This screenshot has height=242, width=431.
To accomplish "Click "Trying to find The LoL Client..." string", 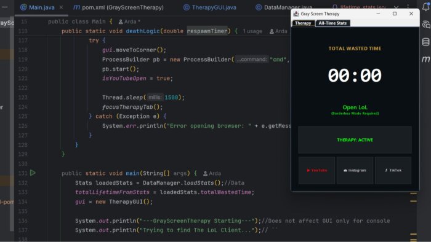I will point(197,230).
